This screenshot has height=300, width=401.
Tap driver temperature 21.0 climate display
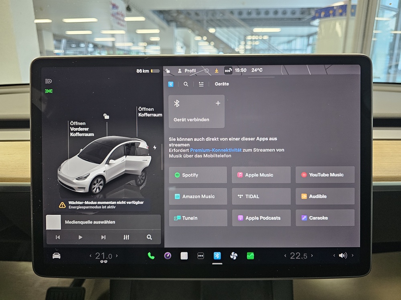(x=103, y=256)
